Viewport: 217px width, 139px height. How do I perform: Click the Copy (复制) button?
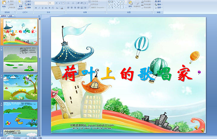tap(11, 4)
